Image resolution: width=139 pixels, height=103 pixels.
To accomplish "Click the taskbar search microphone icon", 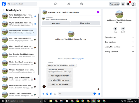I will pyautogui.click(x=40, y=101).
